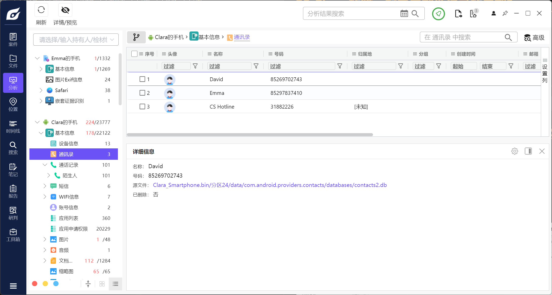
Task: Select 短信 in the tree
Action: pyautogui.click(x=64, y=186)
